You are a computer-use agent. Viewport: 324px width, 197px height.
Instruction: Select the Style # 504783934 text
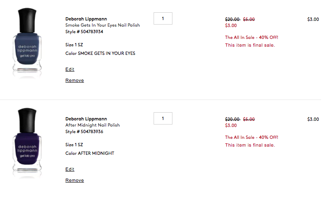(x=84, y=32)
